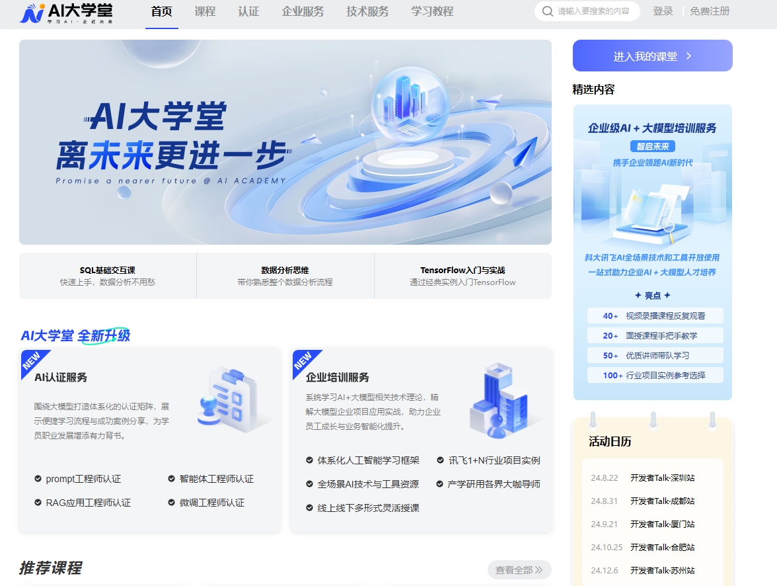Open the 开发者Talk·厦门站 event
The height and width of the screenshot is (586, 777).
[663, 524]
